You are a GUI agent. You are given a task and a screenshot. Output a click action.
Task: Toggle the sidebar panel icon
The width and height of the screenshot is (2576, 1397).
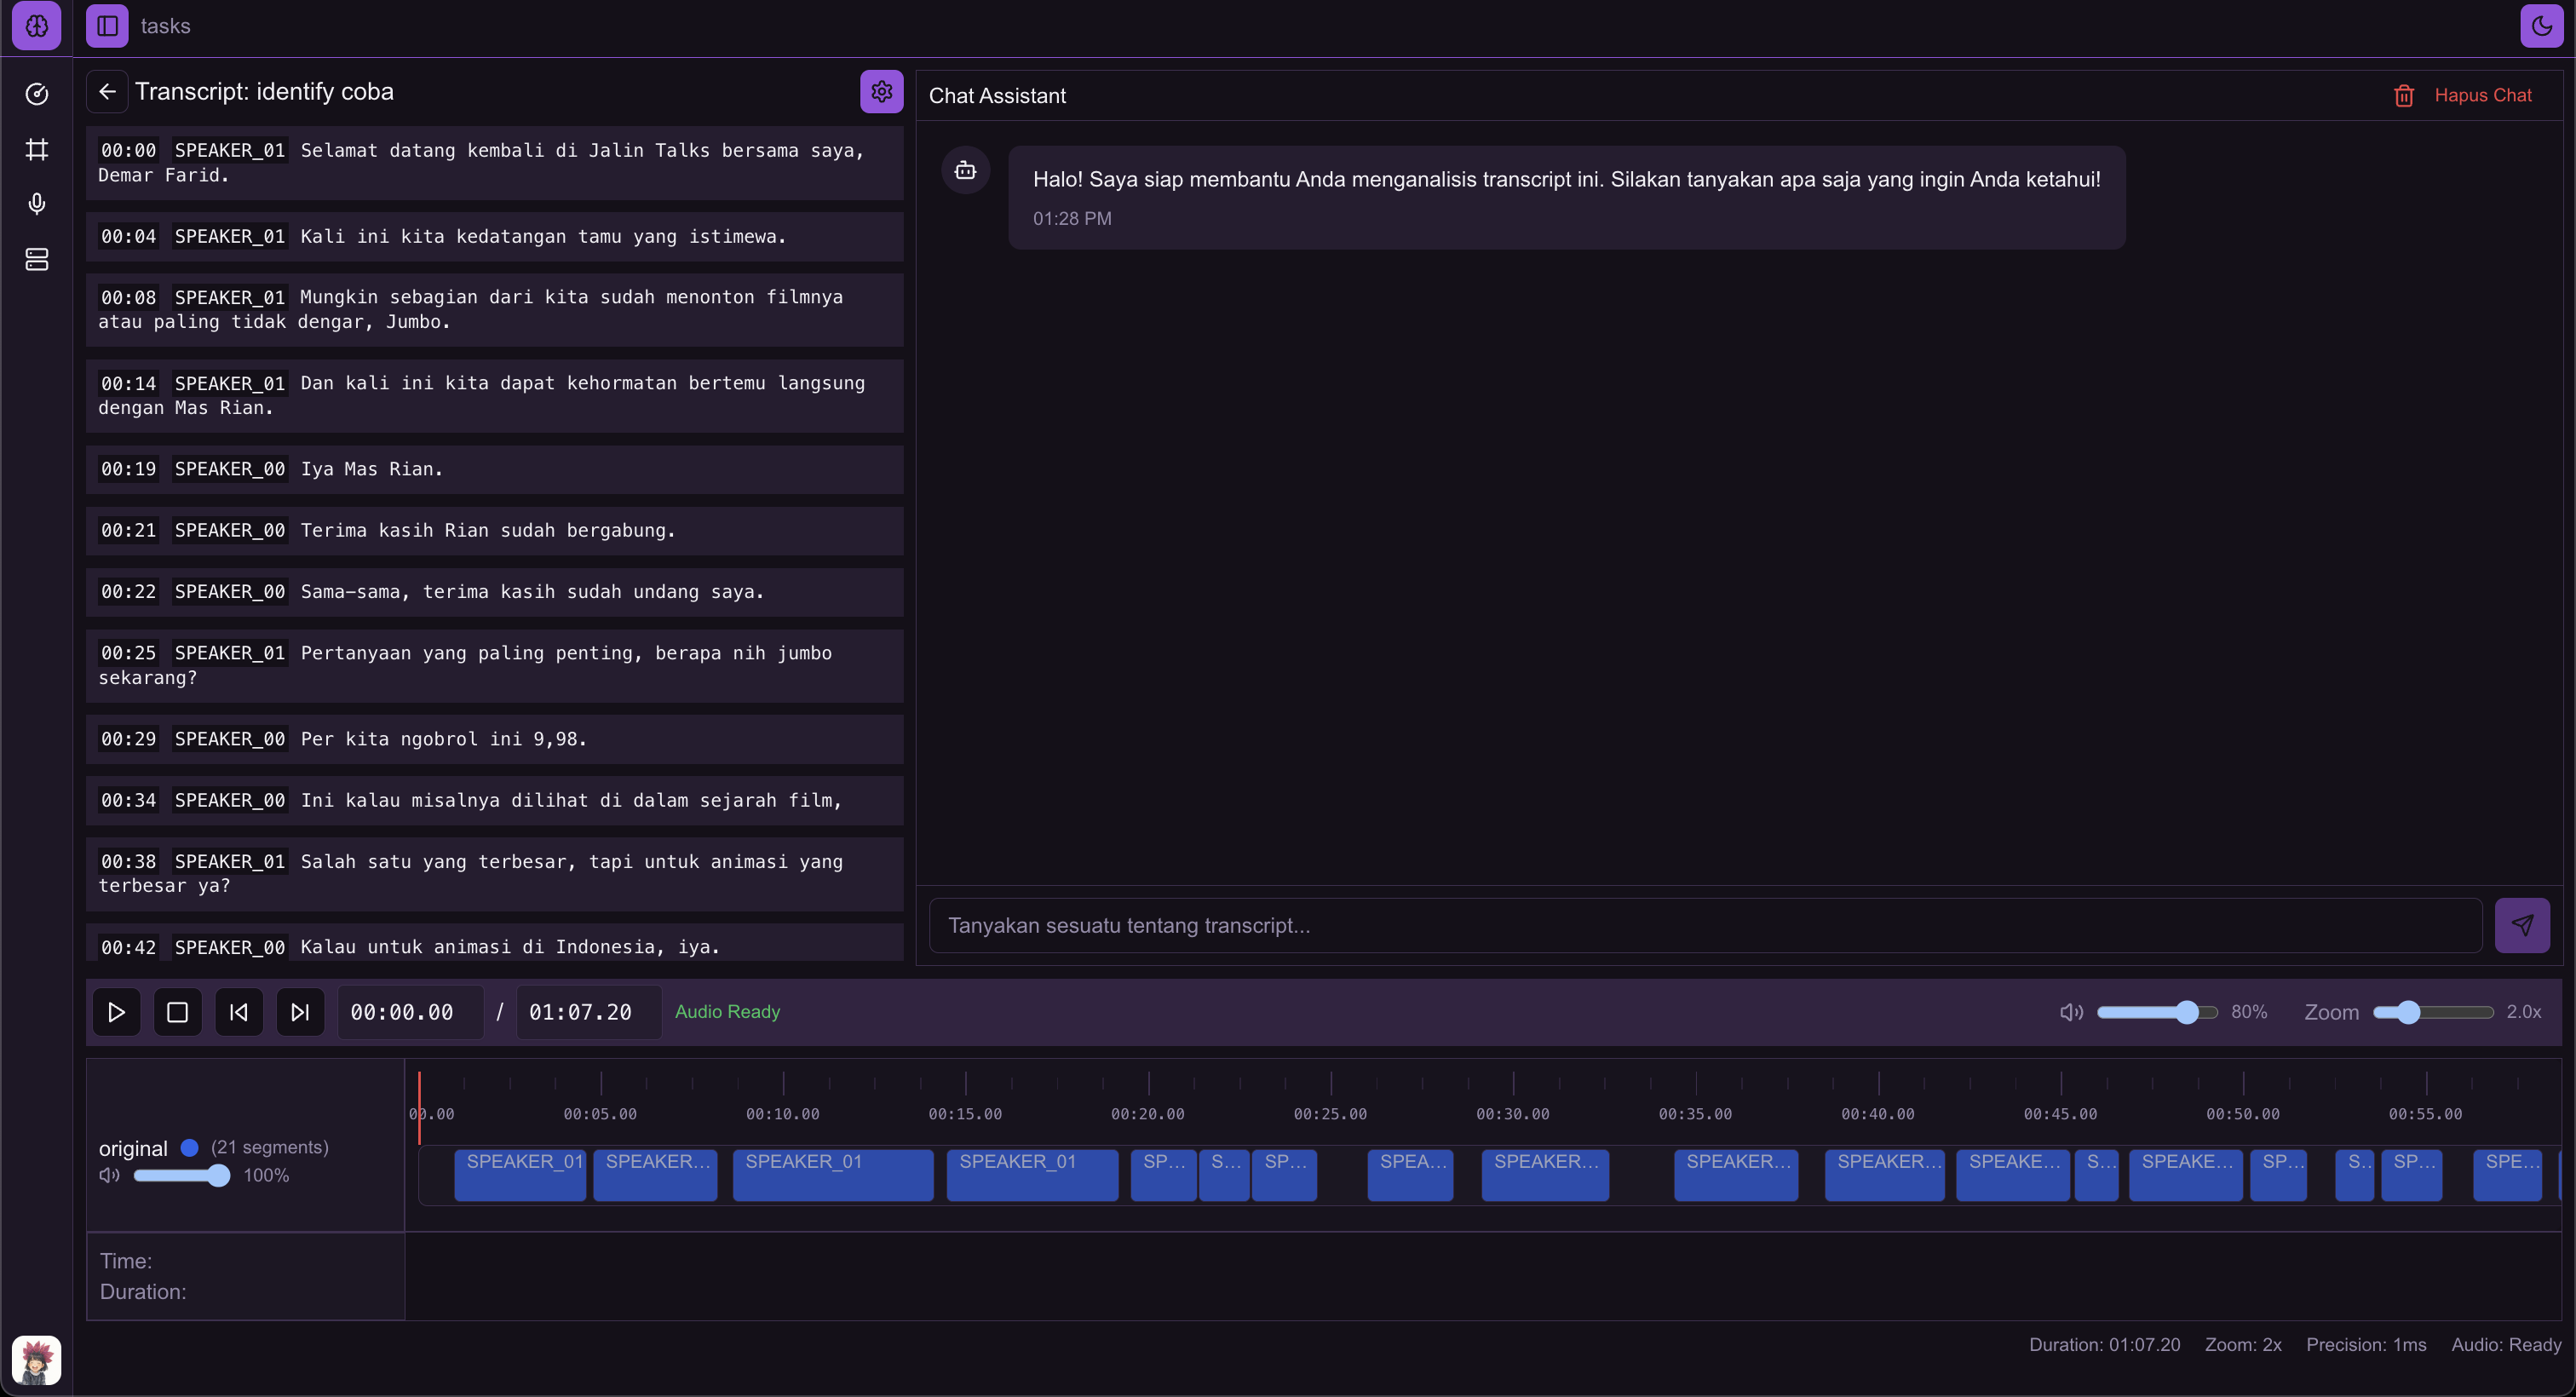click(107, 26)
